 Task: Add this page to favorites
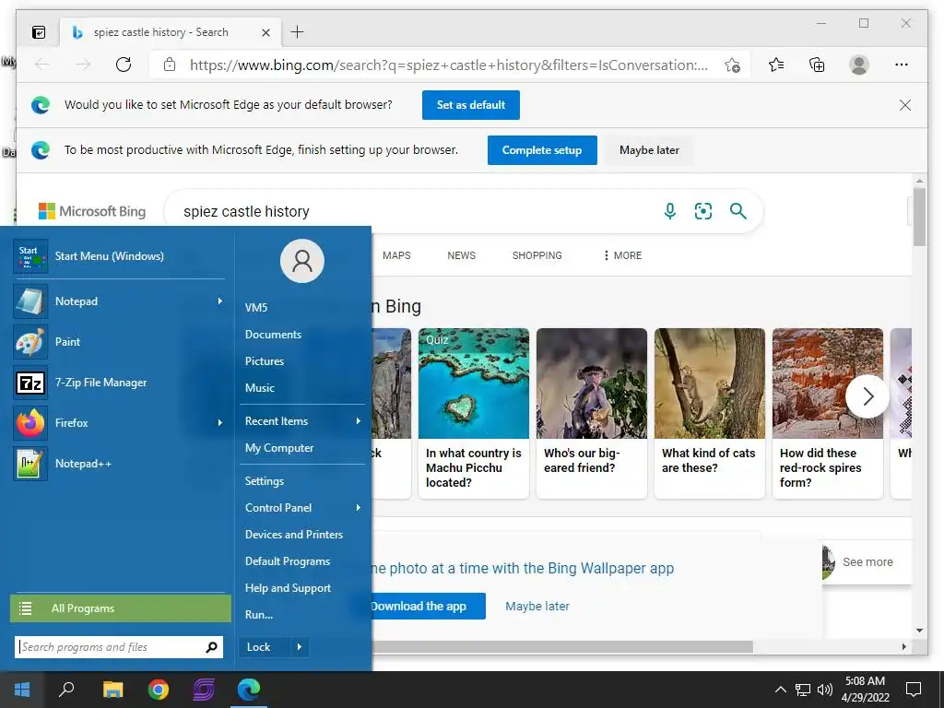pos(732,65)
